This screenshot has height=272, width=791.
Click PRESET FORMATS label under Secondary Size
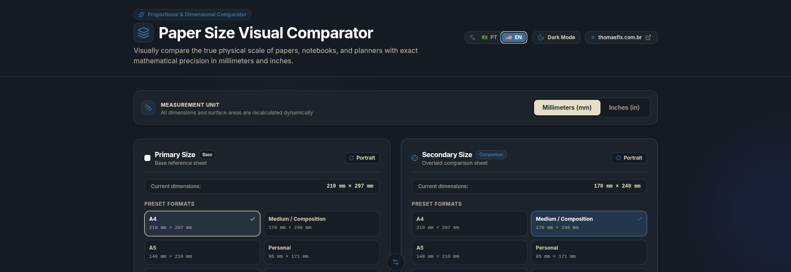(x=437, y=204)
